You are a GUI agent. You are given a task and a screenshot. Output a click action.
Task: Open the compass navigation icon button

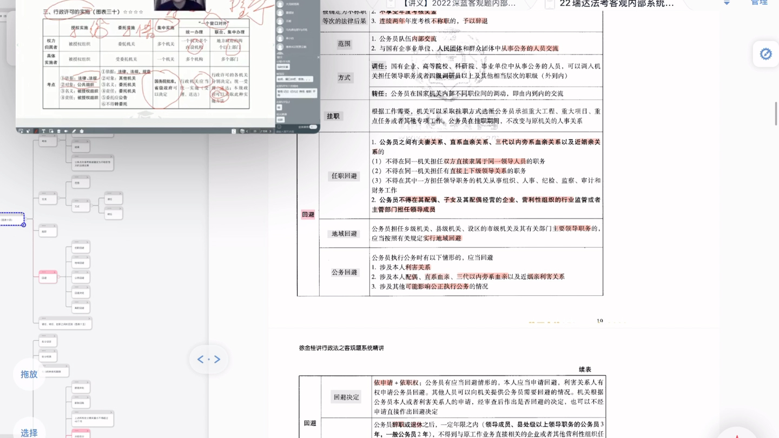point(765,54)
